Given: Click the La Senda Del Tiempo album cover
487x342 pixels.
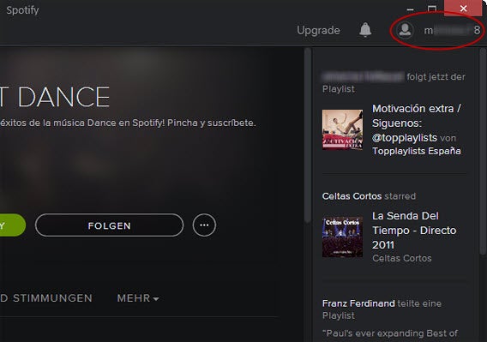Looking at the screenshot, I should 342,237.
